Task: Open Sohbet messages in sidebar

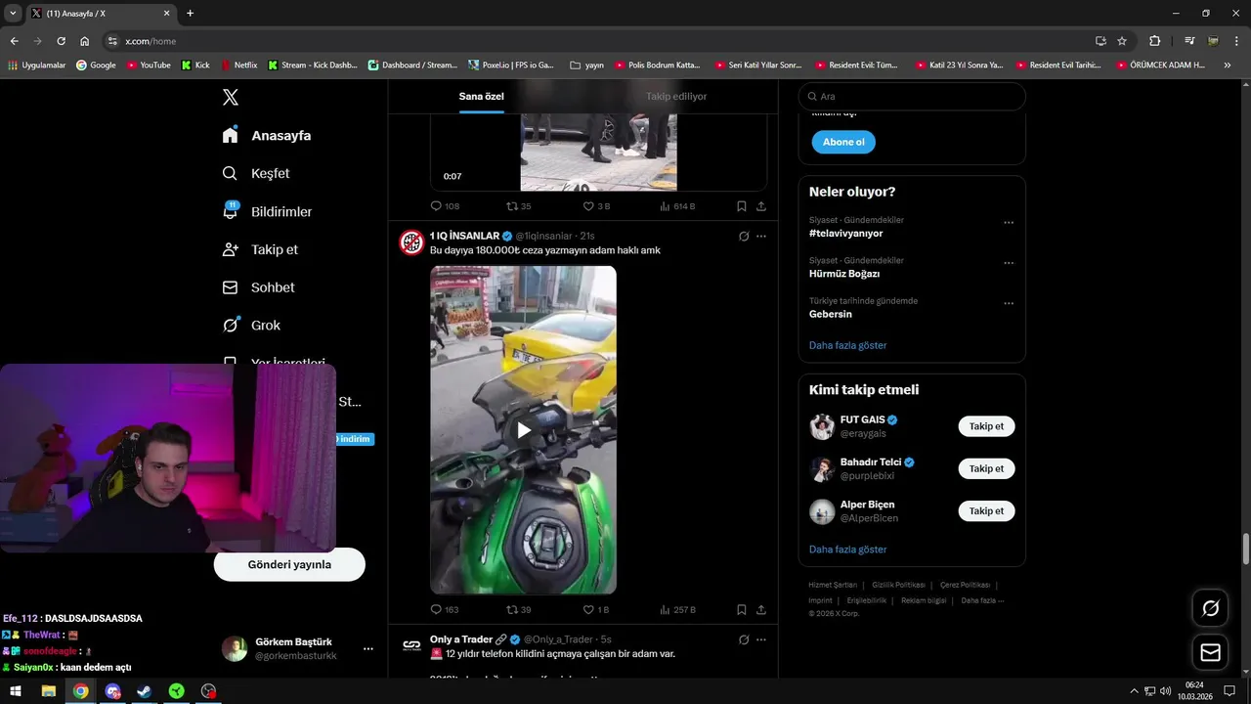Action: pyautogui.click(x=258, y=287)
